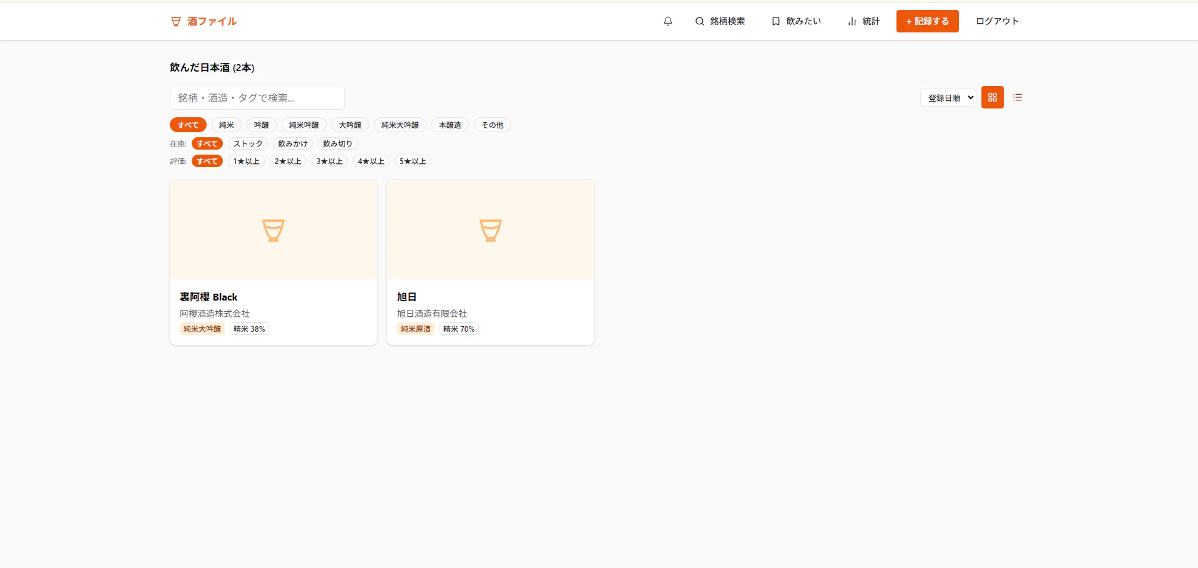Click the bar chart icon beside 統計
This screenshot has width=1198, height=568.
tap(852, 21)
